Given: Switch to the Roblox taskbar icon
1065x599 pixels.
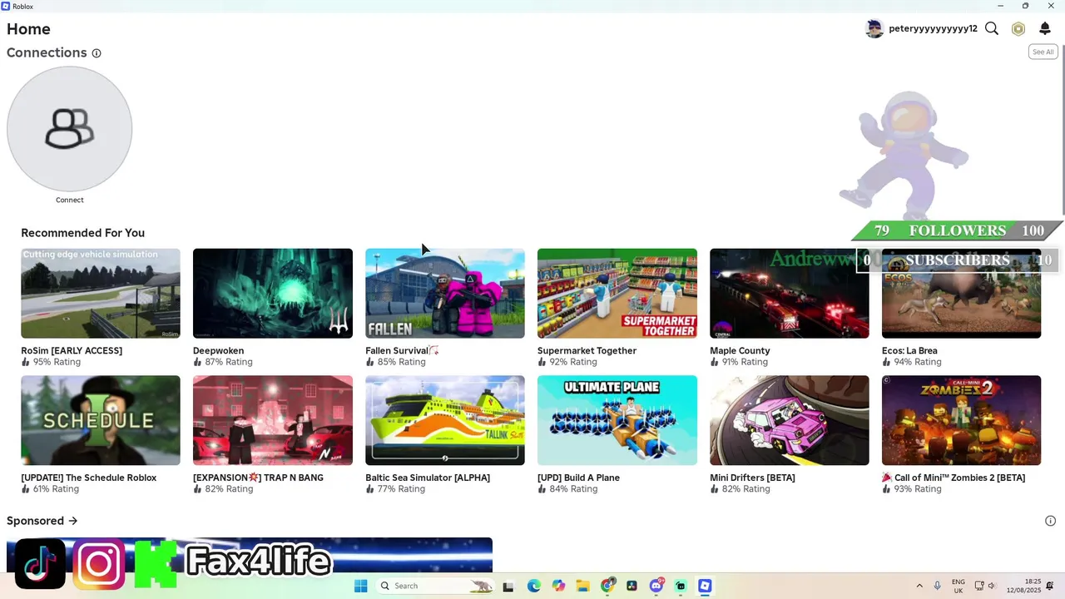Looking at the screenshot, I should 705,586.
